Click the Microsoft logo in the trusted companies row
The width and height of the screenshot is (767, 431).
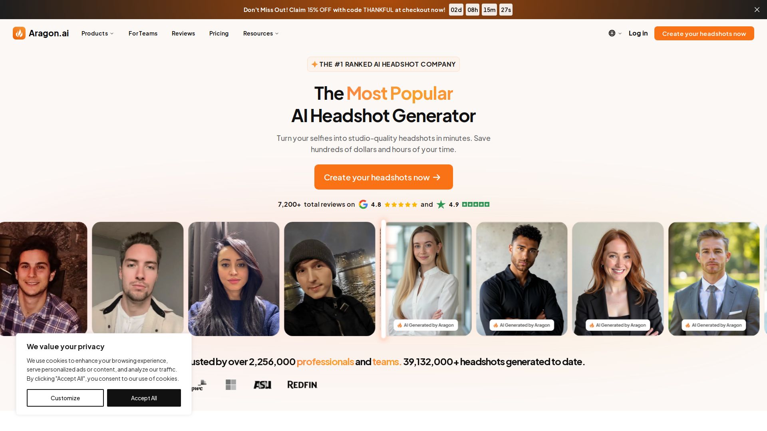coord(231,385)
